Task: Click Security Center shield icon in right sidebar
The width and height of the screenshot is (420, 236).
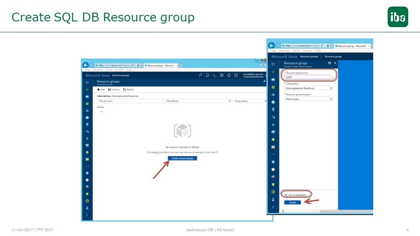Action: pos(273,184)
